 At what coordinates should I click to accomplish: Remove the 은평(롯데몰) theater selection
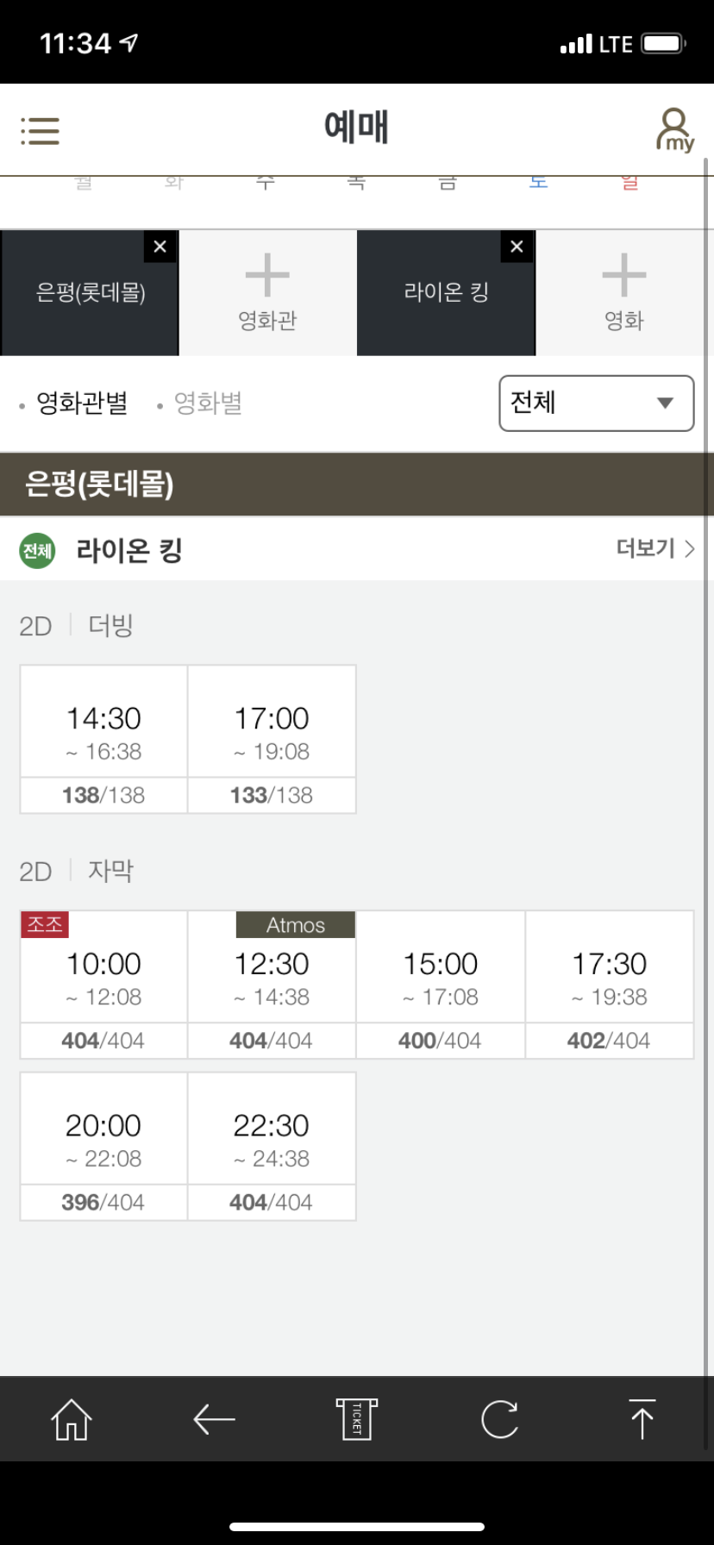[160, 247]
